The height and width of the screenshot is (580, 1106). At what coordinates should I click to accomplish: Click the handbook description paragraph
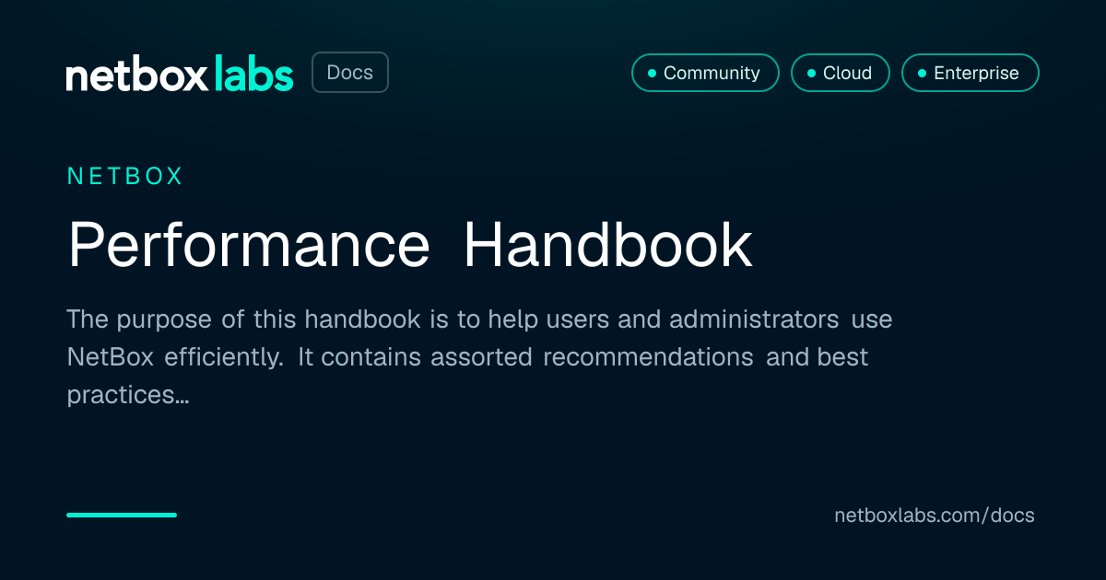pos(479,357)
